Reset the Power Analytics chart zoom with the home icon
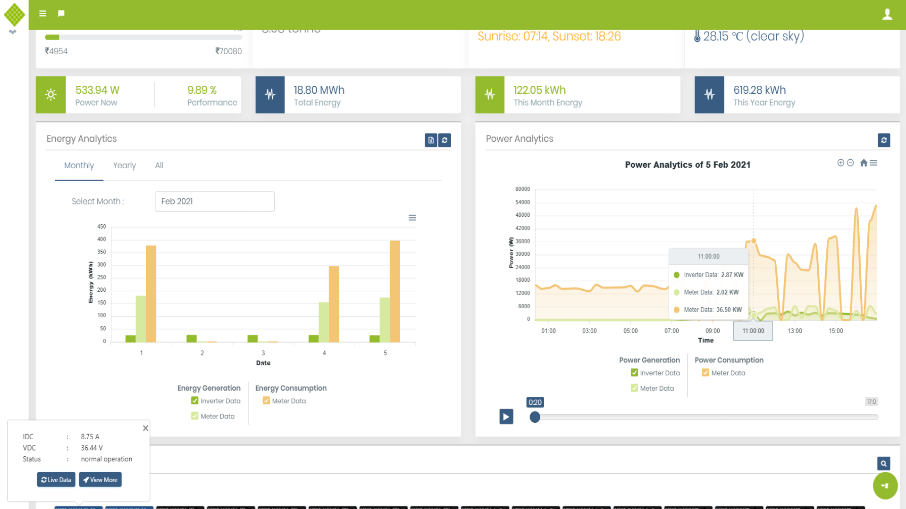Screen dimensions: 906x509 pyautogui.click(x=864, y=163)
